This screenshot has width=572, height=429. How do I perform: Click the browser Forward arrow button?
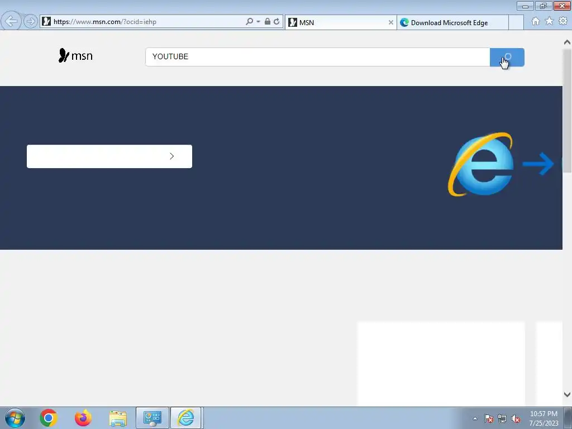pyautogui.click(x=31, y=21)
